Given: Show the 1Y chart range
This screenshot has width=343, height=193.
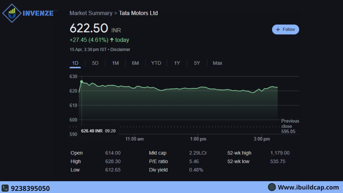Looking at the screenshot, I should coord(177,63).
